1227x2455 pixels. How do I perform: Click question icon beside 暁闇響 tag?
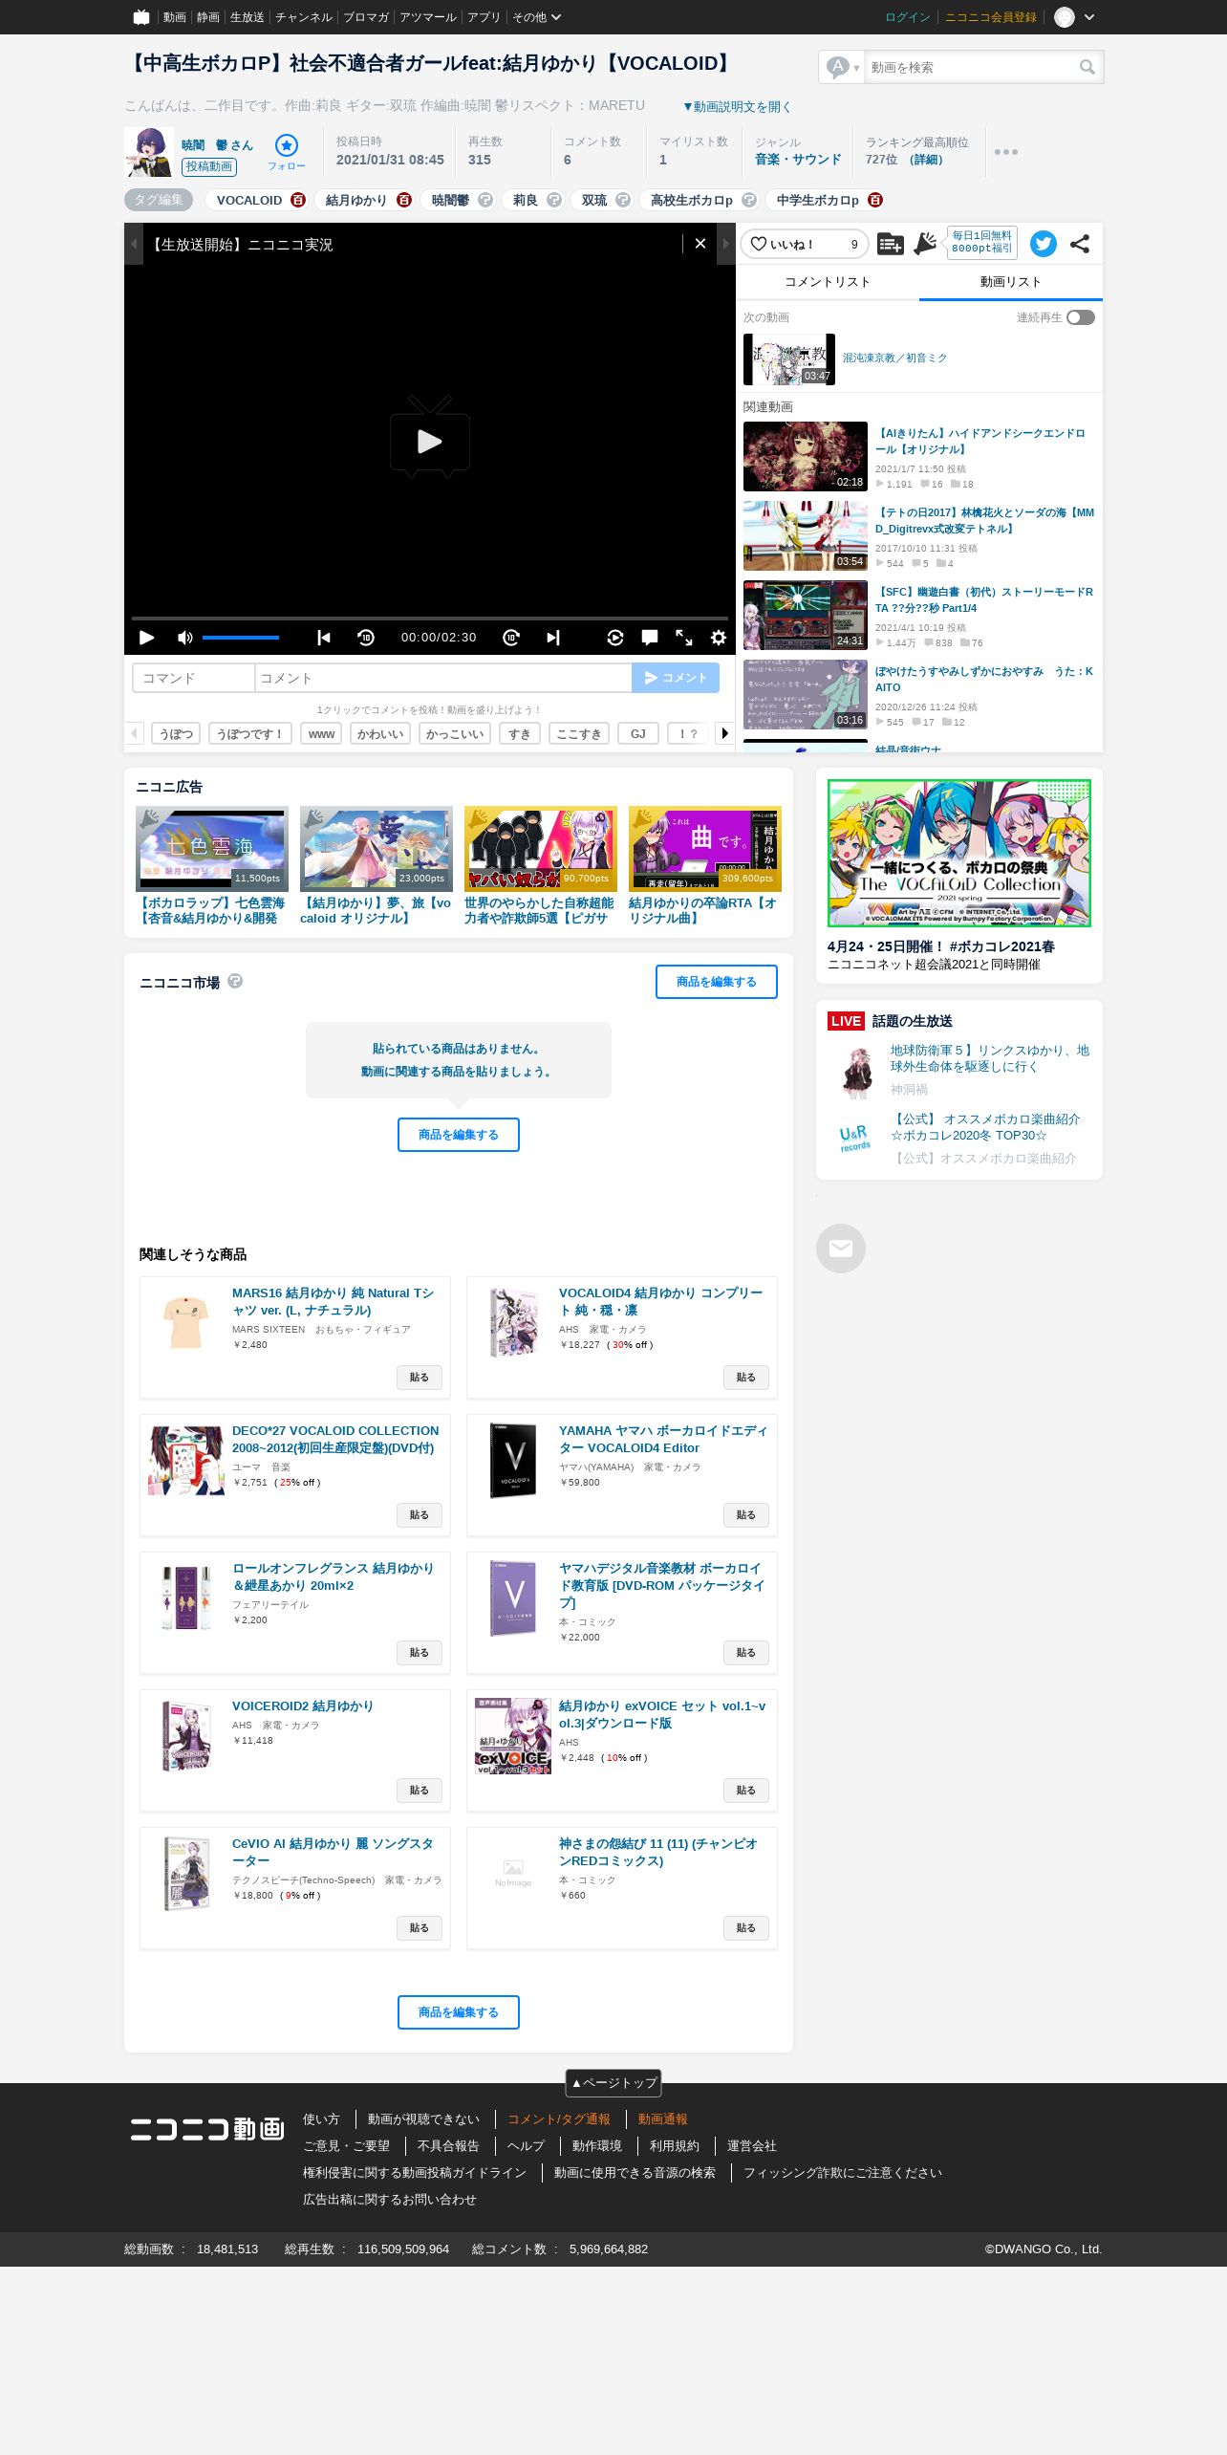[x=485, y=200]
